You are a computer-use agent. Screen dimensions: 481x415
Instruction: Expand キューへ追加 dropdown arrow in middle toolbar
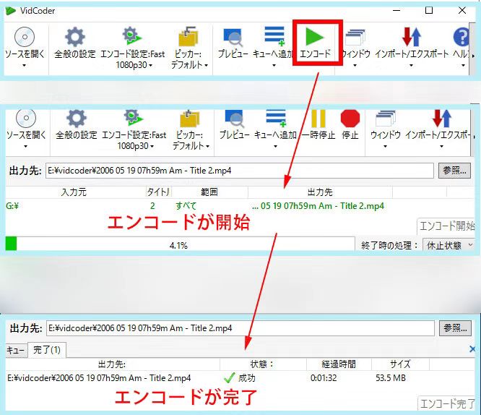[x=275, y=147]
